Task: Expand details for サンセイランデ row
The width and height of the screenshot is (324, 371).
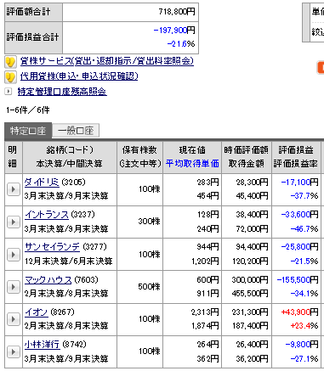Action: tap(13, 255)
